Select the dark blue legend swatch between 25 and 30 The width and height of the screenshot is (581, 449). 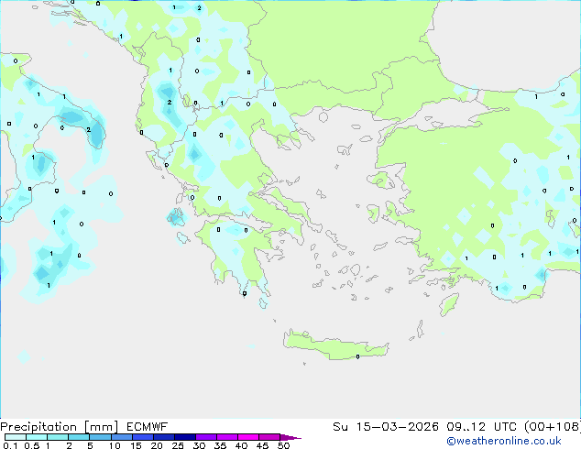tap(185, 437)
